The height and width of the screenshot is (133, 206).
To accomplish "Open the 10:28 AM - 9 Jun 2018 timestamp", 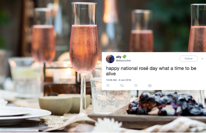I will coord(118,80).
